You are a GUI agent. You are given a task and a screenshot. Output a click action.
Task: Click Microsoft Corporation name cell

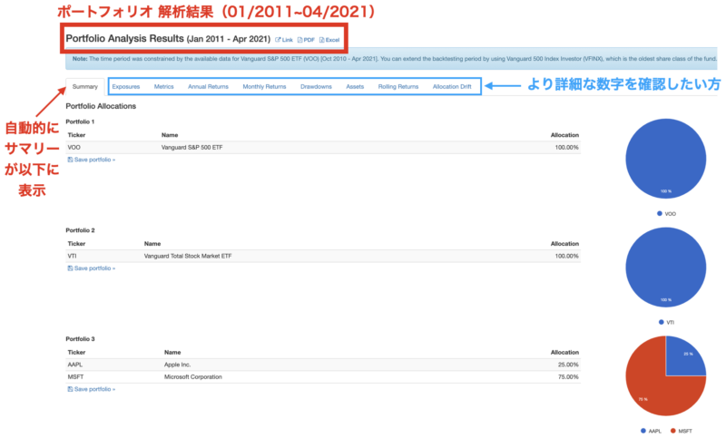[193, 377]
